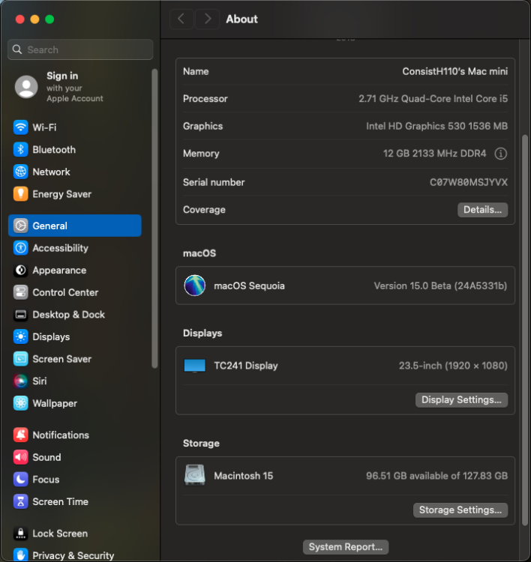Open Desktop & Dock icon
Screen dimensions: 531x562
pyautogui.click(x=20, y=315)
